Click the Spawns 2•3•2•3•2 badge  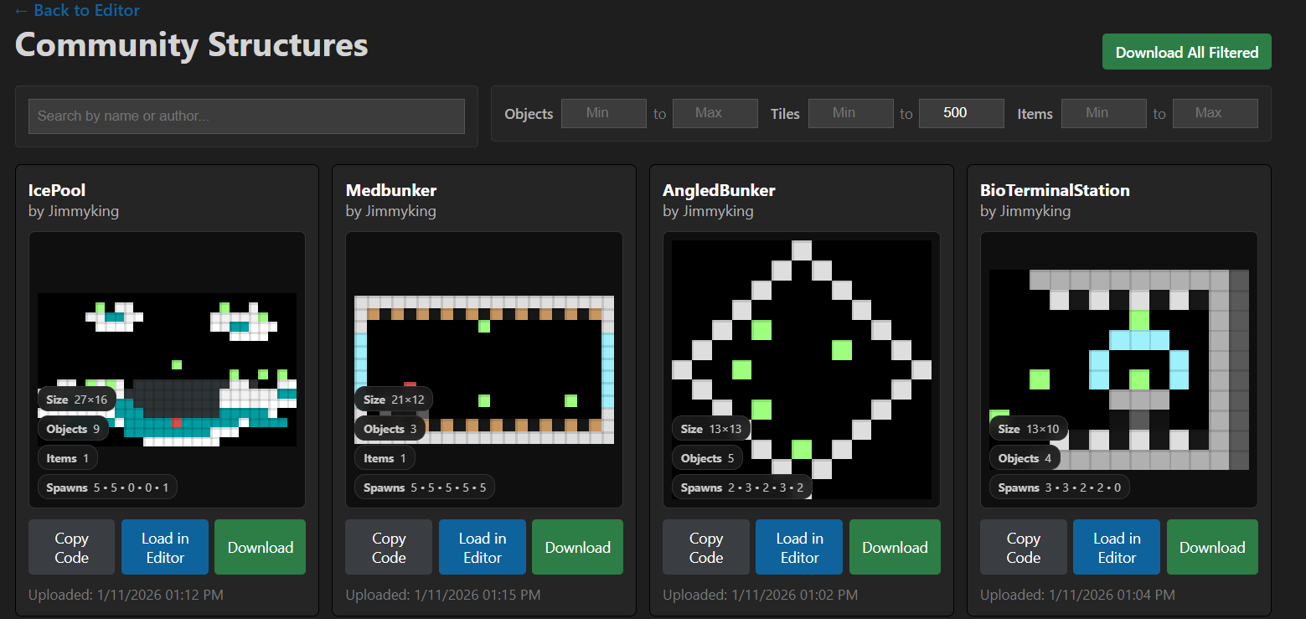point(742,487)
